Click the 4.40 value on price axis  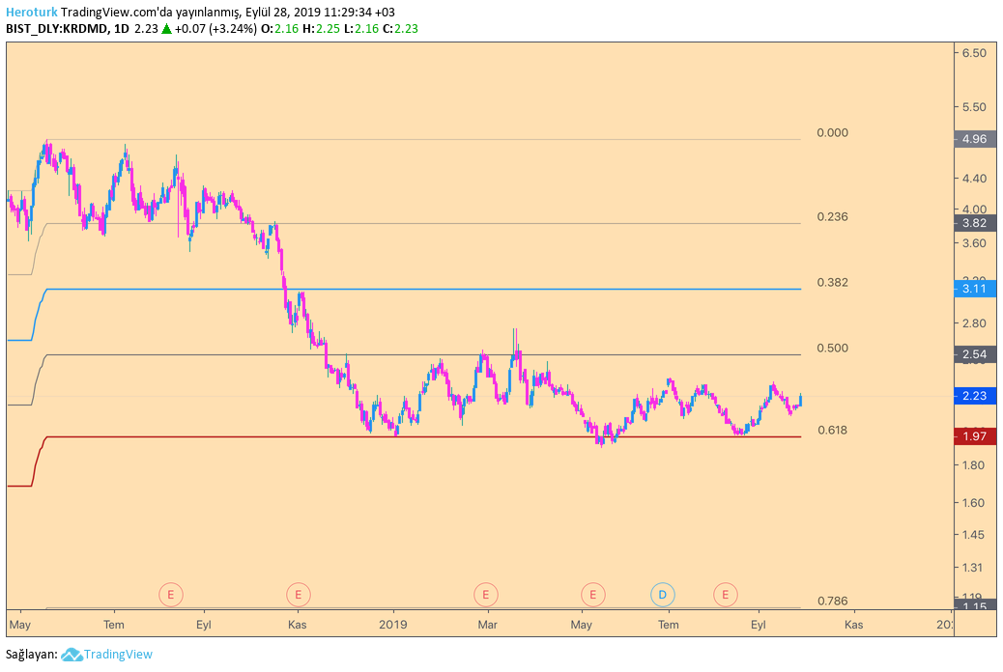pos(974,179)
